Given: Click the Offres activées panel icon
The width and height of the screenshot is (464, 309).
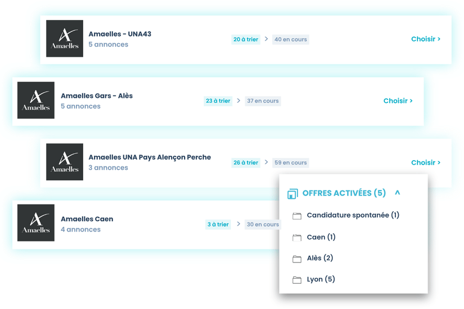Looking at the screenshot, I should [x=292, y=194].
